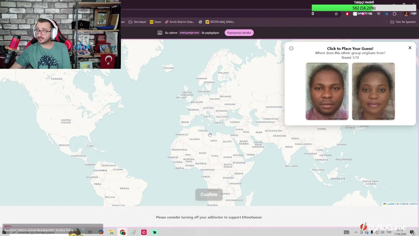Click the red adblocker hand extension icon
The width and height of the screenshot is (419, 236).
point(347,14)
